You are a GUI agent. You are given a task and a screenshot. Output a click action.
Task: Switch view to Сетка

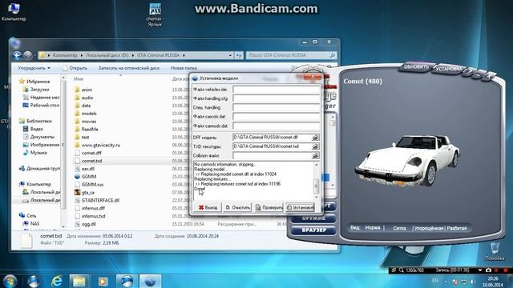point(399,228)
